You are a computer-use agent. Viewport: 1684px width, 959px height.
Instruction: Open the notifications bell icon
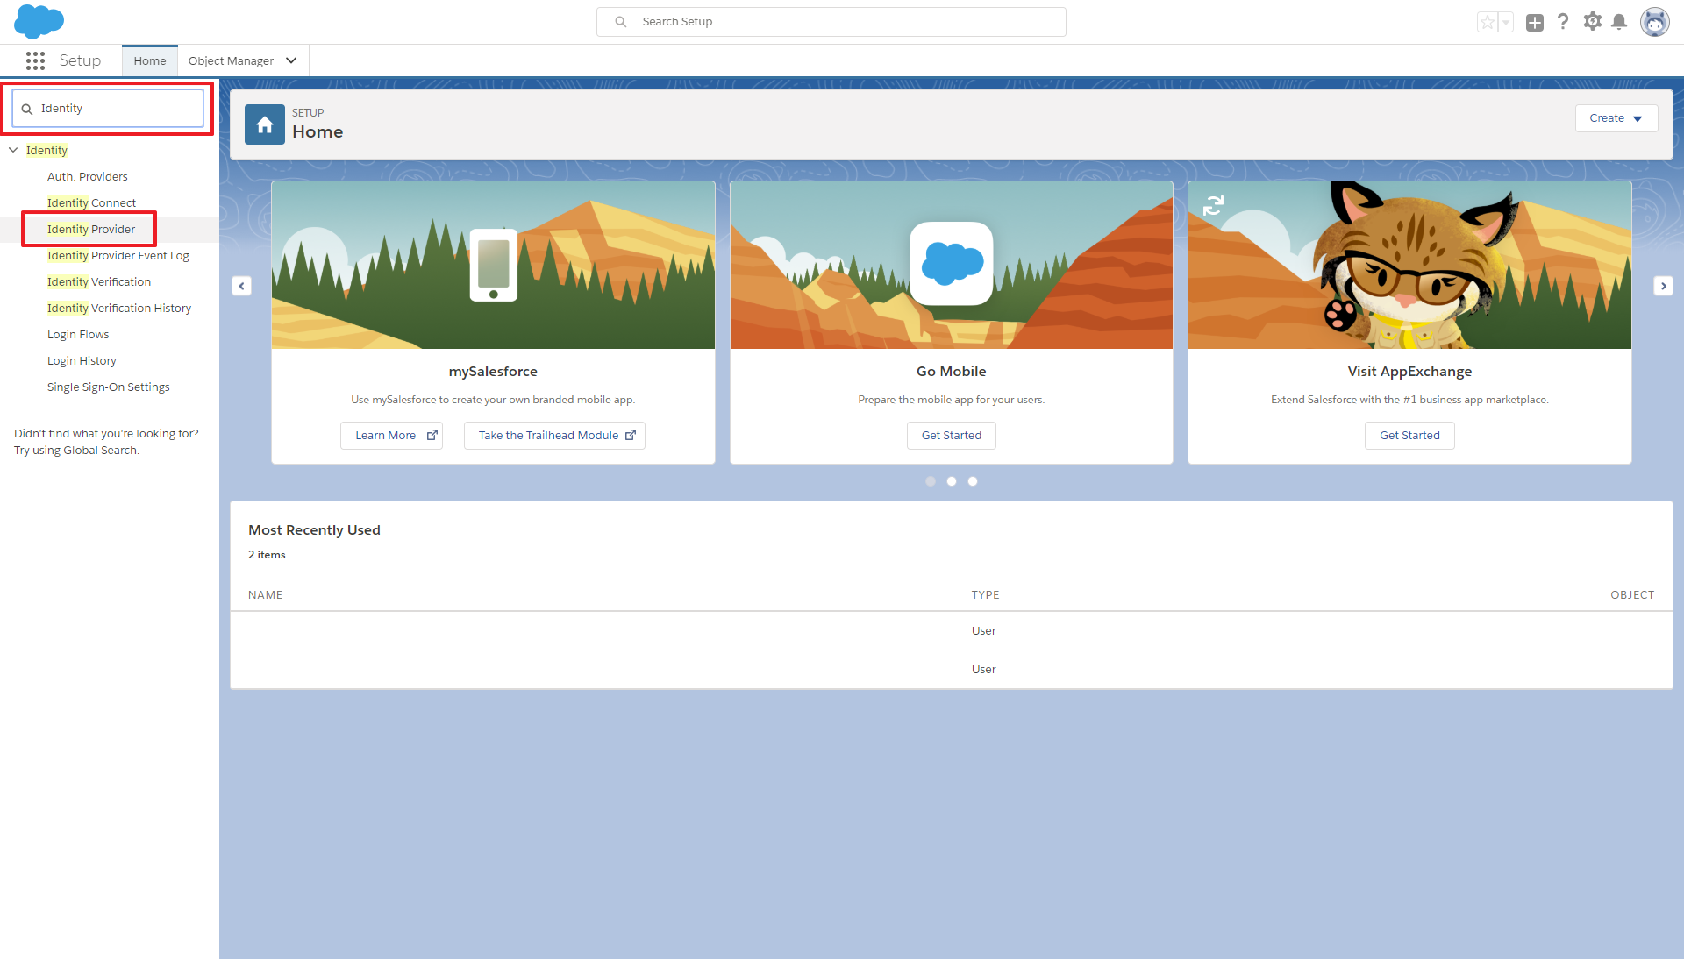point(1619,22)
